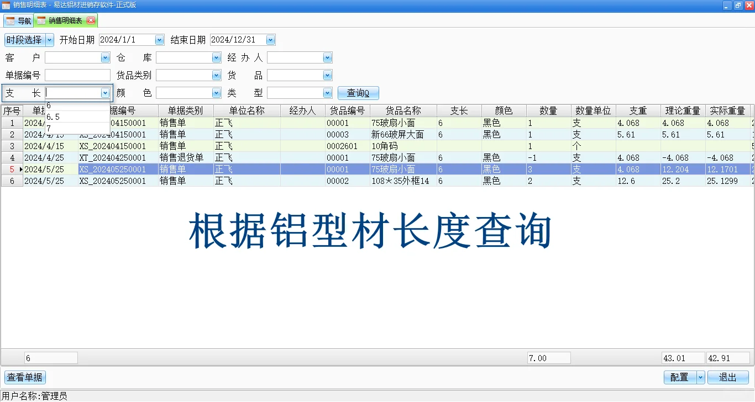Open the 颜色 color dropdown
The height and width of the screenshot is (402, 755).
point(216,92)
